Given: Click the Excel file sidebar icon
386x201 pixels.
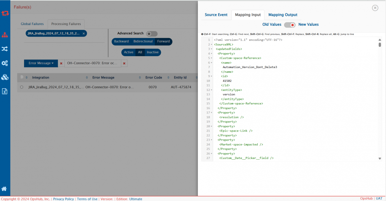Looking at the screenshot, I should click(x=5, y=92).
